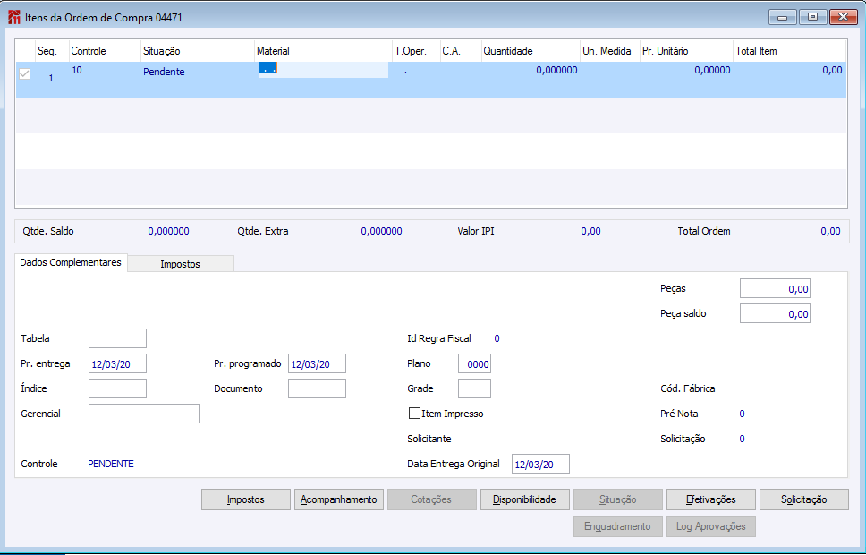Image resolution: width=866 pixels, height=555 pixels.
Task: Click the Pr. Unitário cell 0,00000
Action: click(x=712, y=70)
